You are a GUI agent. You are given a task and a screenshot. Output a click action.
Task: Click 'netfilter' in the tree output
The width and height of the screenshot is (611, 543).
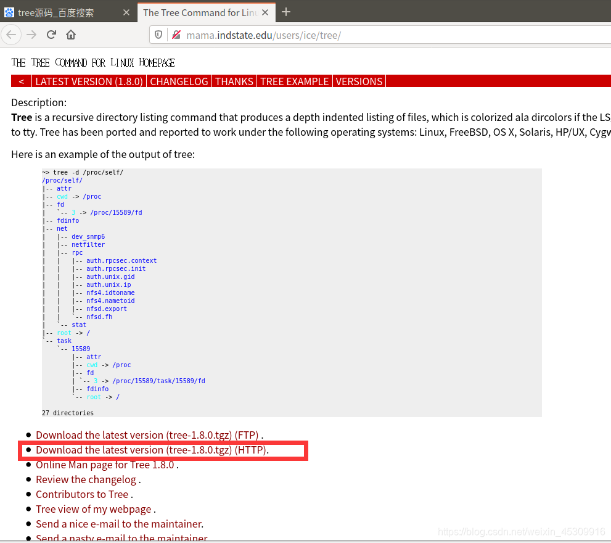point(88,244)
